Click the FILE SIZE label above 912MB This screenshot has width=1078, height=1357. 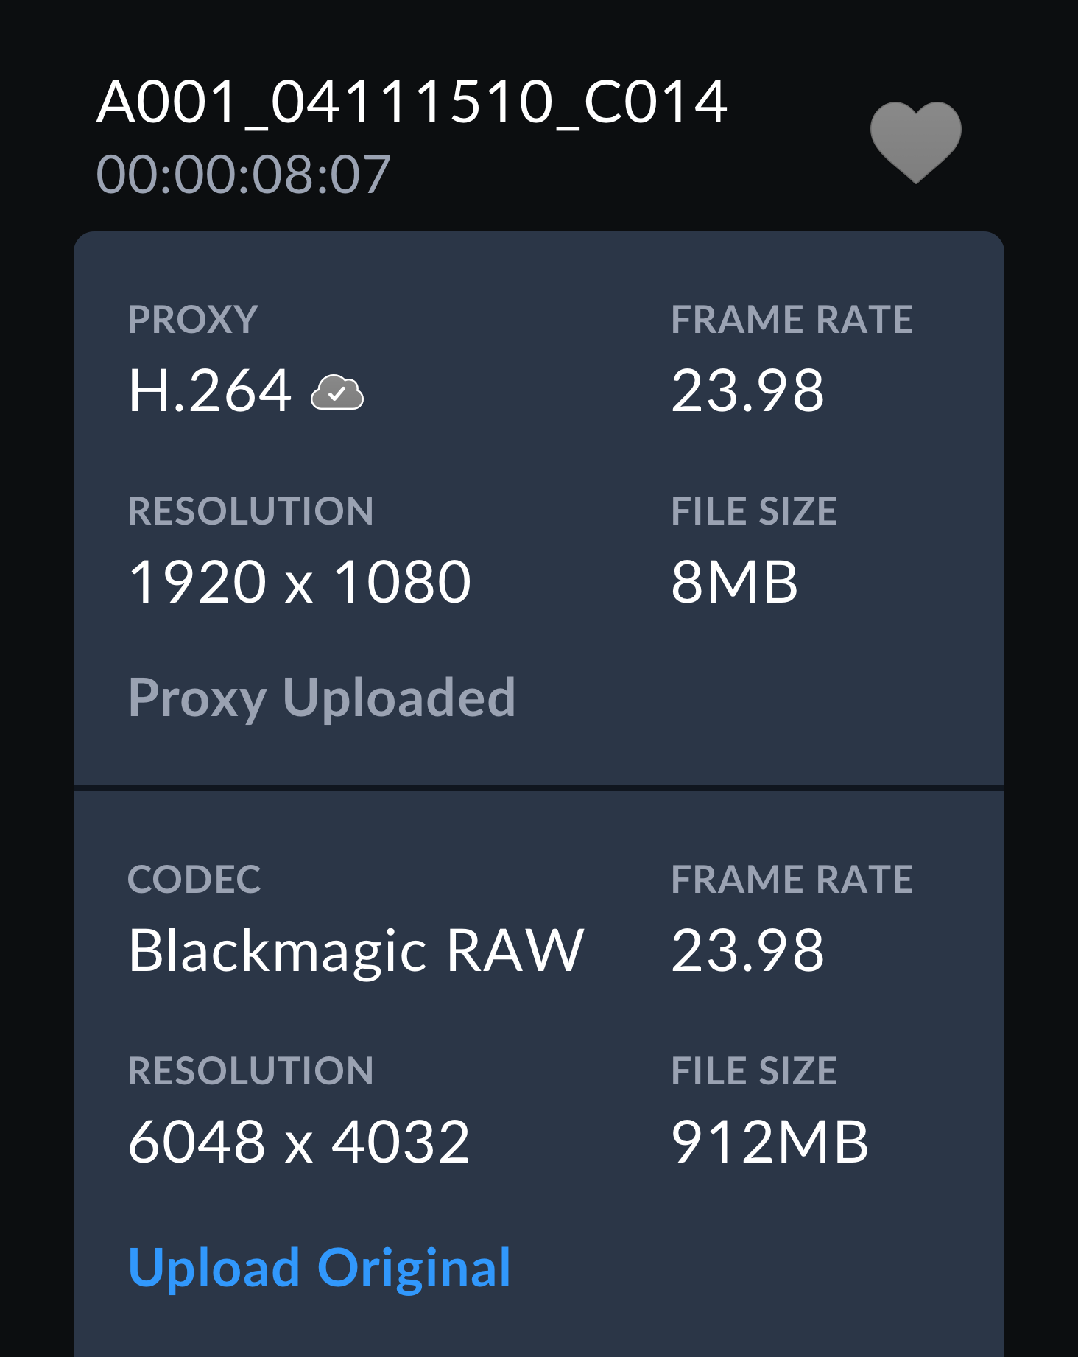(754, 1070)
